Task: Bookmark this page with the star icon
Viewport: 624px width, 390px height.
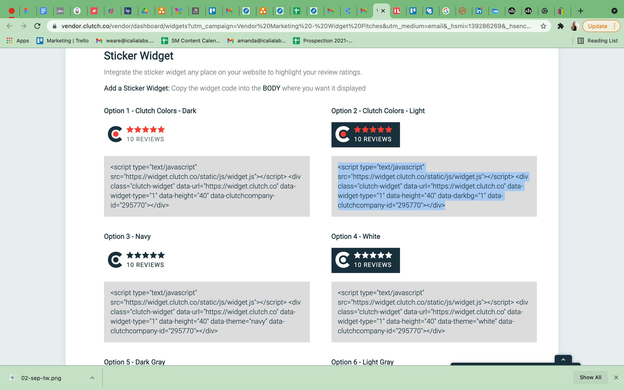Action: coord(543,26)
